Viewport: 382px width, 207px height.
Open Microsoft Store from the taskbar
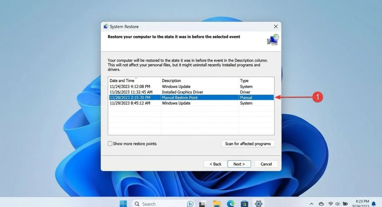(244, 204)
